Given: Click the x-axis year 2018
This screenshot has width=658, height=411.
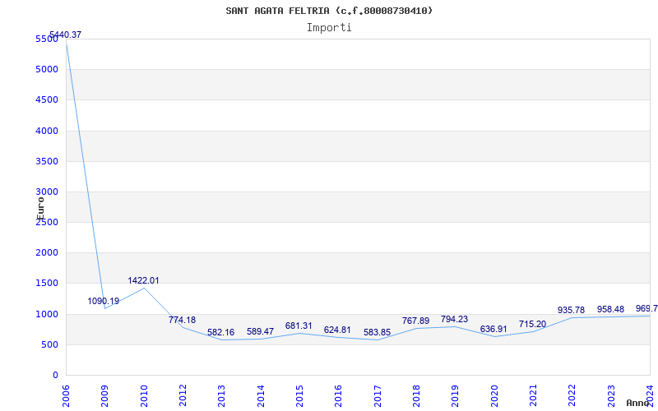Looking at the screenshot, I should 416,396.
